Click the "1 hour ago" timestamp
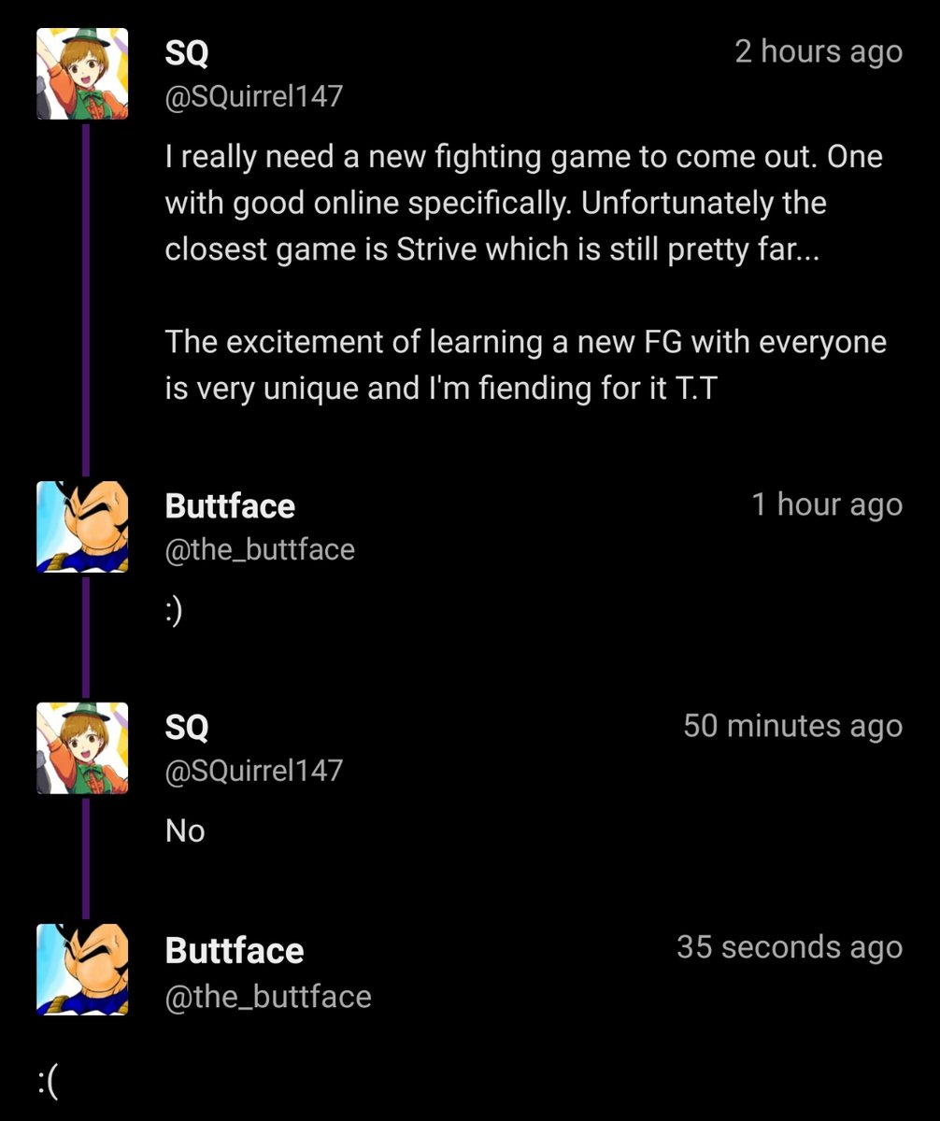Image resolution: width=940 pixels, height=1121 pixels. [x=827, y=505]
